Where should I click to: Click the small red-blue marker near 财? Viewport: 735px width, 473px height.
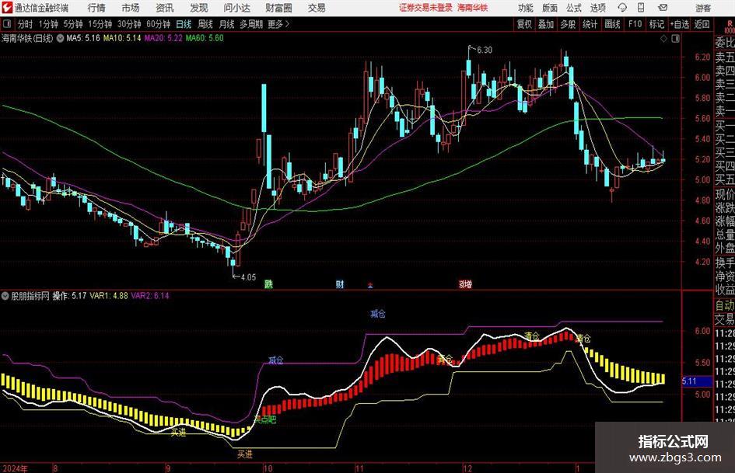370,284
